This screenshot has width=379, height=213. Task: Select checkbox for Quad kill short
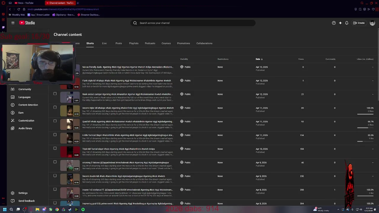[55, 121]
